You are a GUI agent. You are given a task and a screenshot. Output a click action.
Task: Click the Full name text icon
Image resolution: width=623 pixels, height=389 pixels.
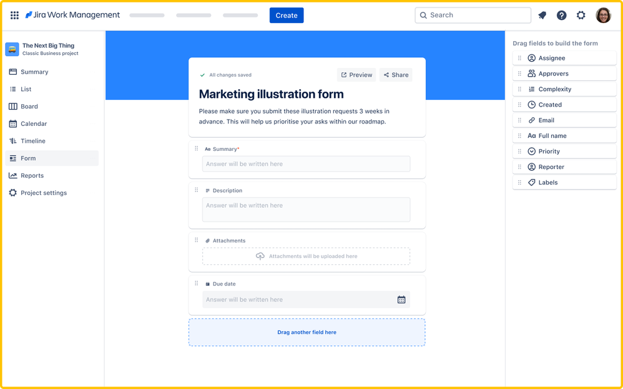tap(532, 136)
